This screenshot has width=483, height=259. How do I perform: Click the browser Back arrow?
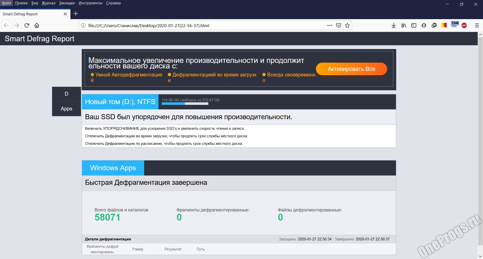[6, 25]
